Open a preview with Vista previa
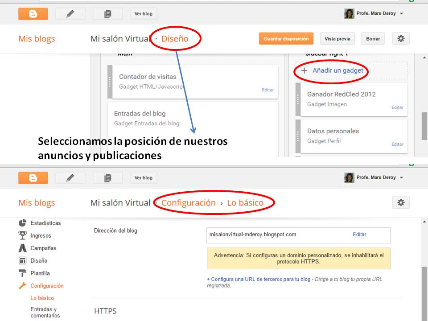This screenshot has width=428, height=321. coord(337,38)
